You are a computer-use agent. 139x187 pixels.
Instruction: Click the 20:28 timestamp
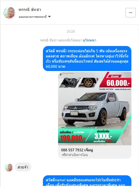pyautogui.click(x=71, y=32)
